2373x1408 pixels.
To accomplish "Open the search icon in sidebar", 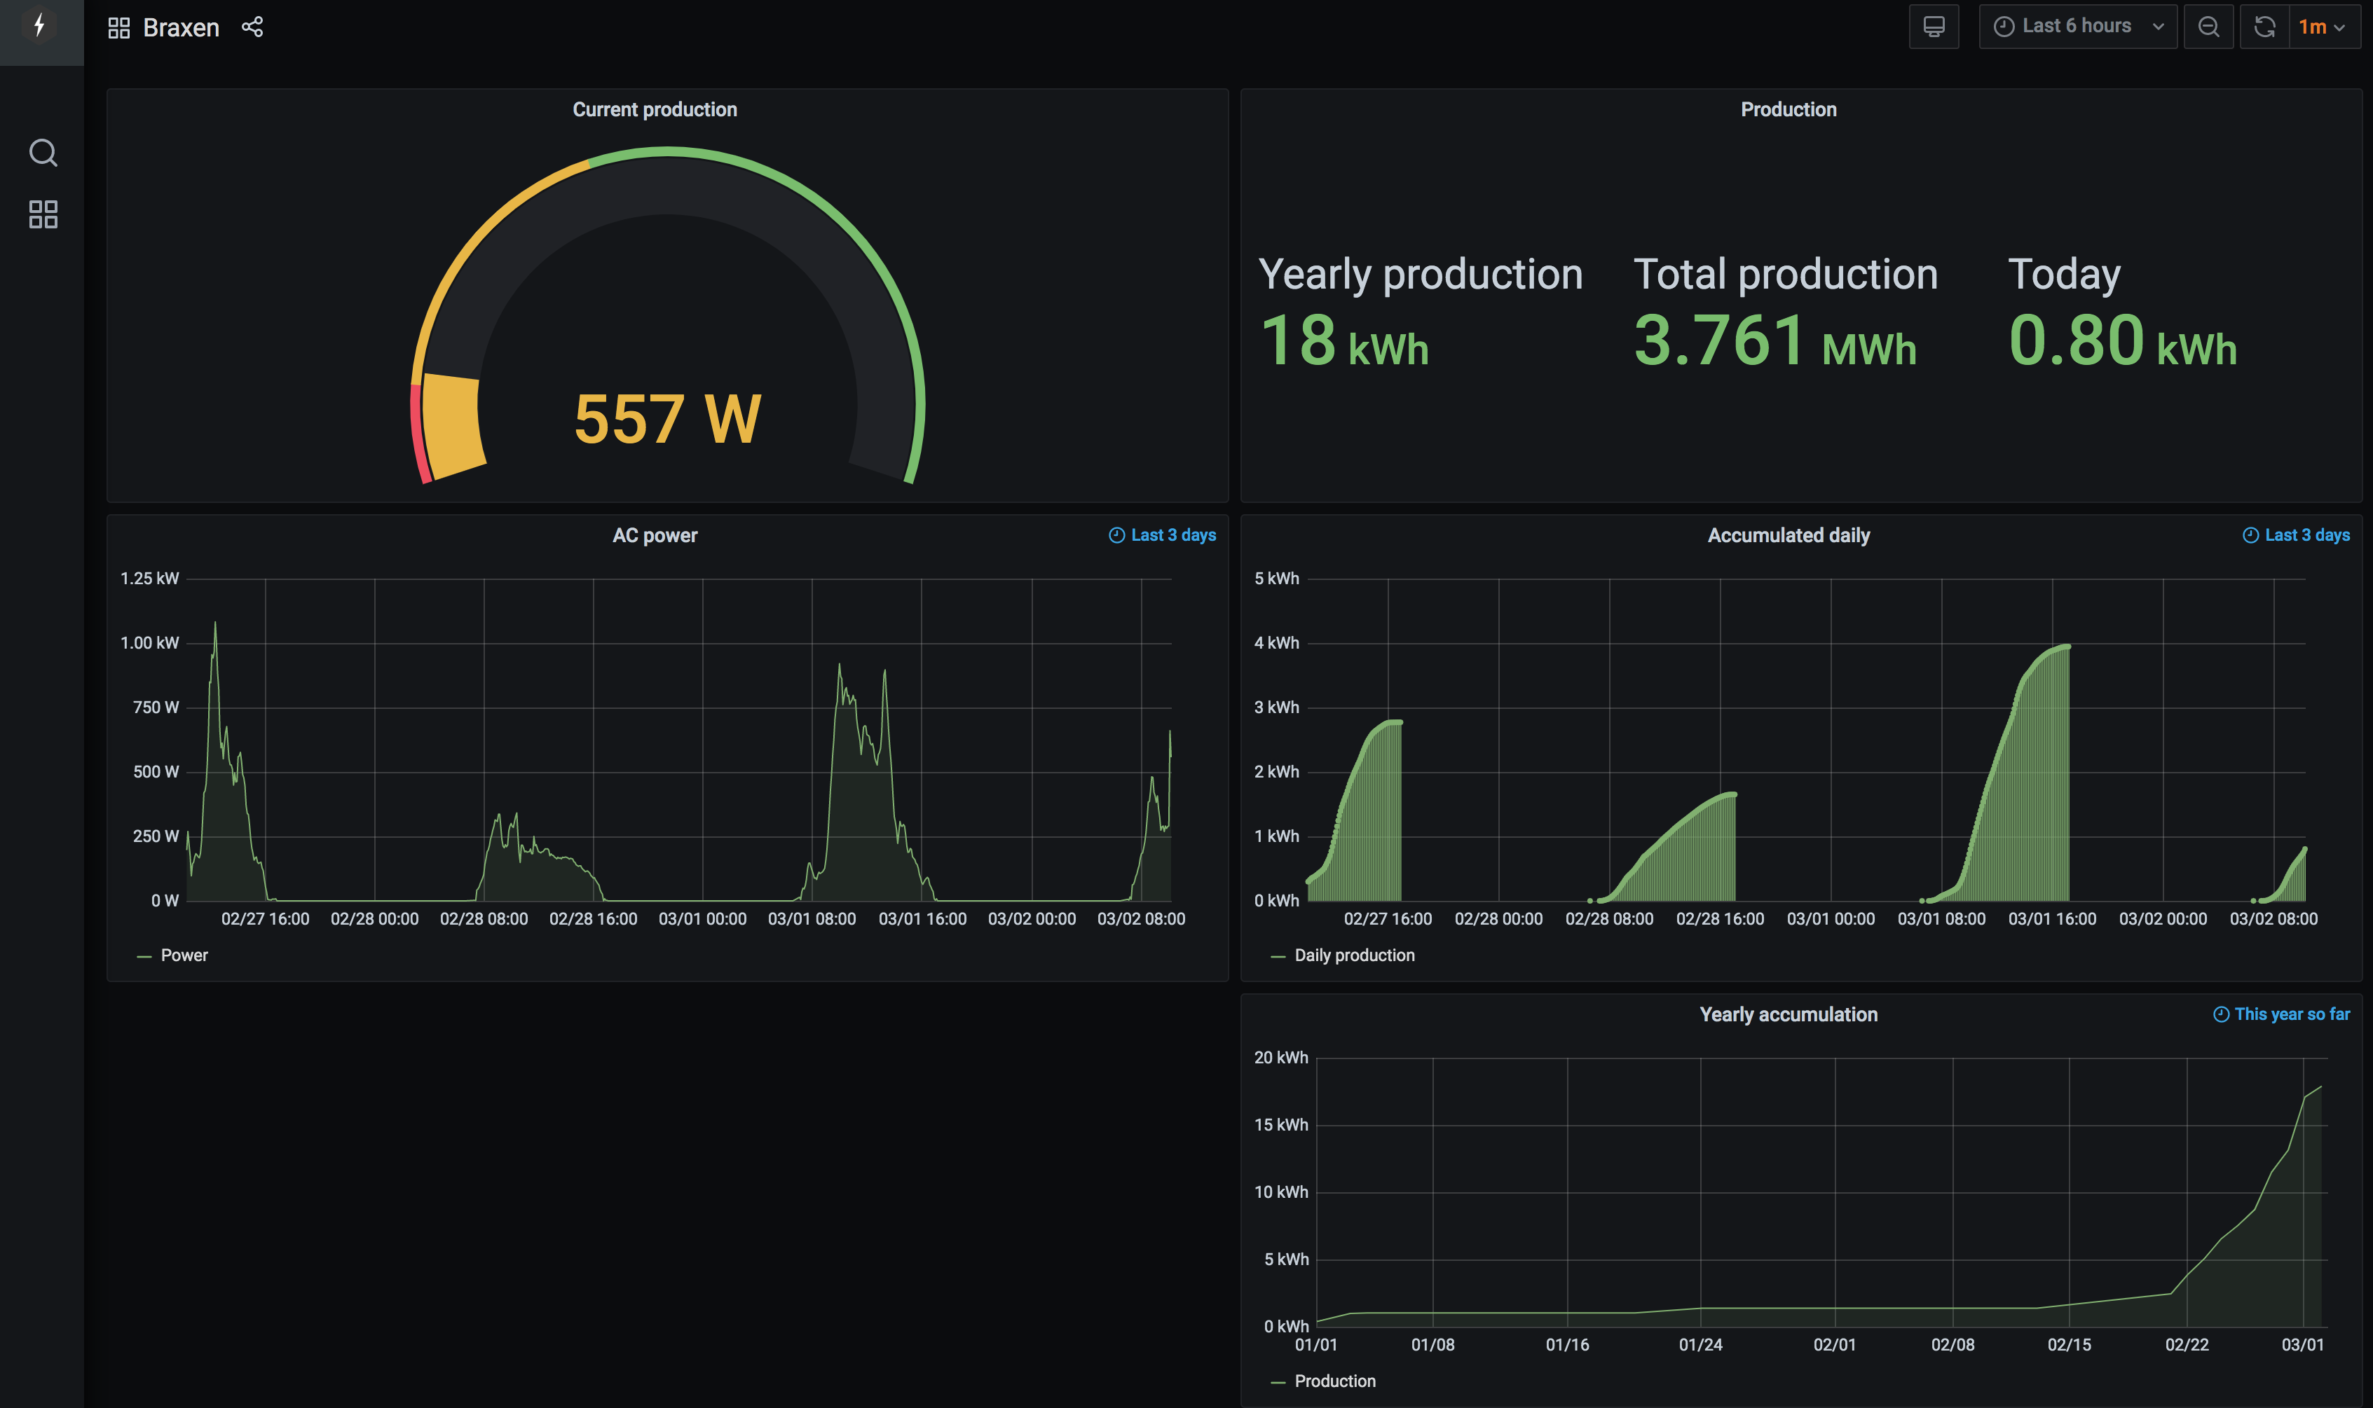I will click(x=43, y=153).
